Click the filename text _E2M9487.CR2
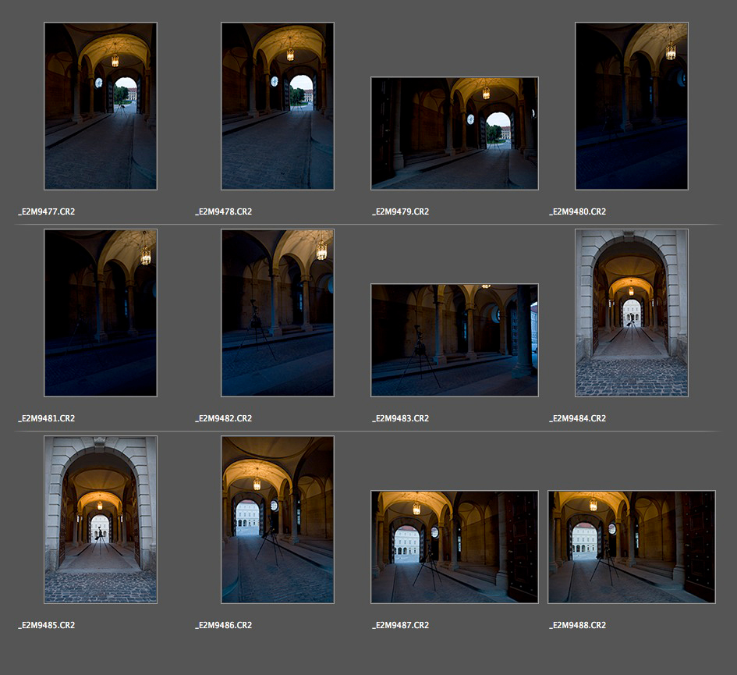 [x=401, y=625]
